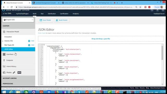Collapse the intents array fold arrow
167x94 pixels.
[43, 51]
